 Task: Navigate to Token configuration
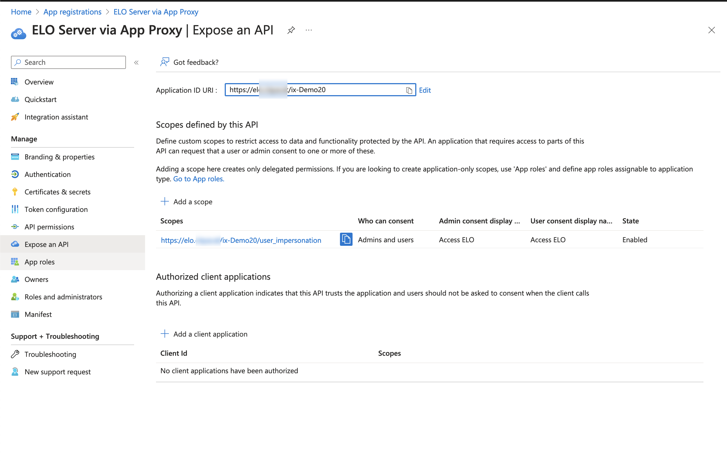[56, 209]
